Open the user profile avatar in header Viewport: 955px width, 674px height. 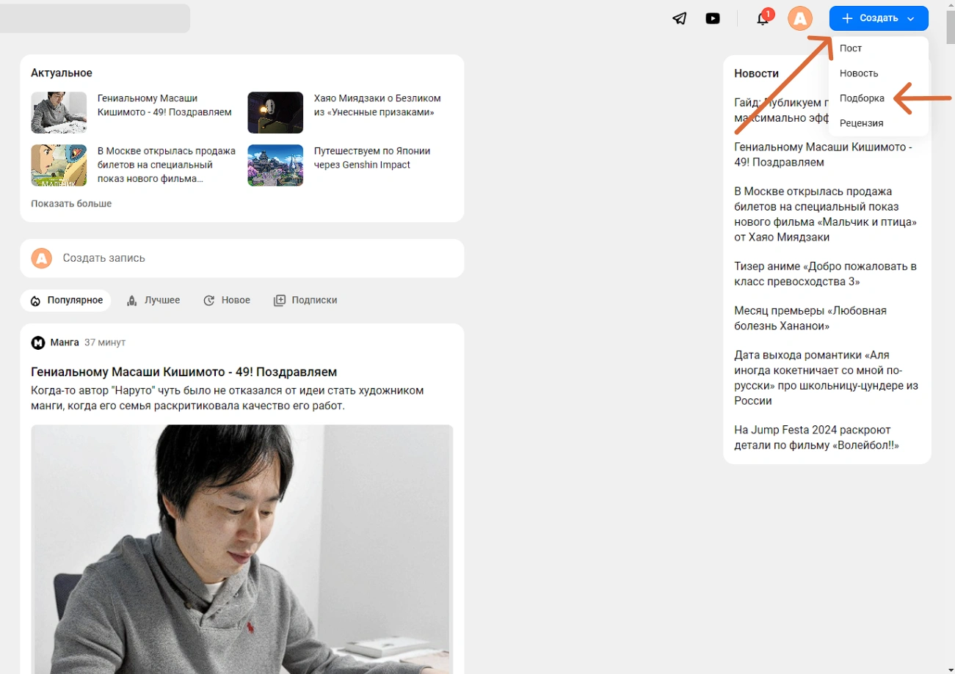[800, 18]
